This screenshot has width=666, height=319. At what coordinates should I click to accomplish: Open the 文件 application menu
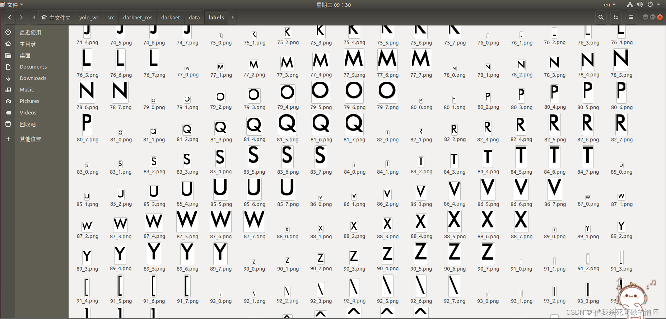(x=12, y=5)
